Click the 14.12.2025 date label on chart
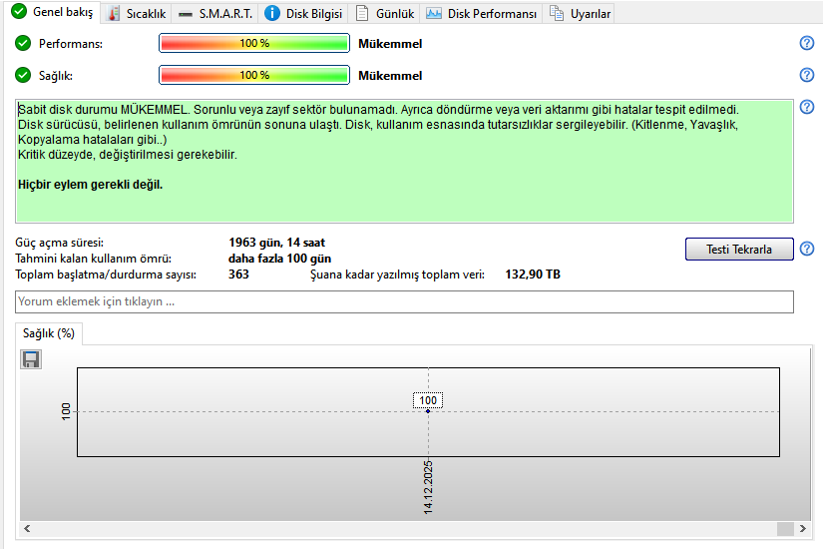 point(428,487)
